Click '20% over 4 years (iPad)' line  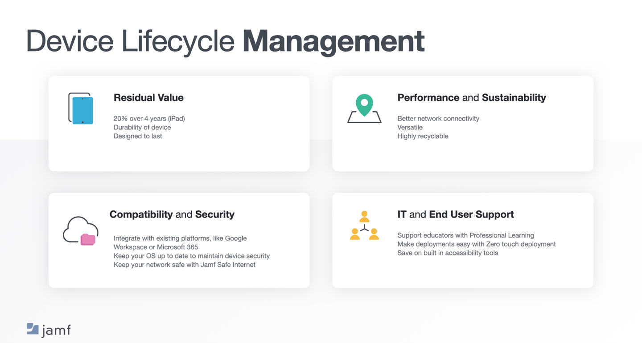149,118
